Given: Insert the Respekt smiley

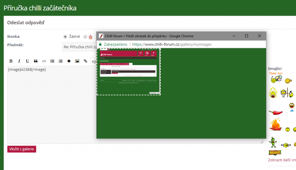Looking at the screenshot, I should (275, 152).
